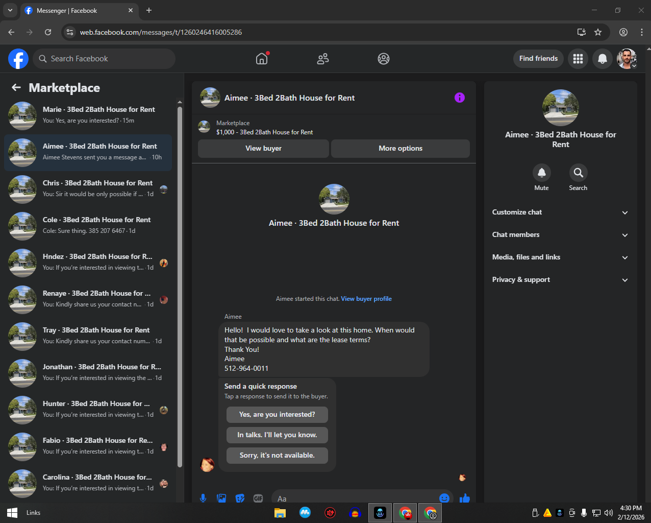
Task: Send a thumbs-up like
Action: click(464, 498)
